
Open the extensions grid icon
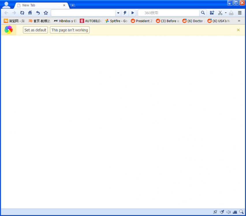(x=212, y=13)
